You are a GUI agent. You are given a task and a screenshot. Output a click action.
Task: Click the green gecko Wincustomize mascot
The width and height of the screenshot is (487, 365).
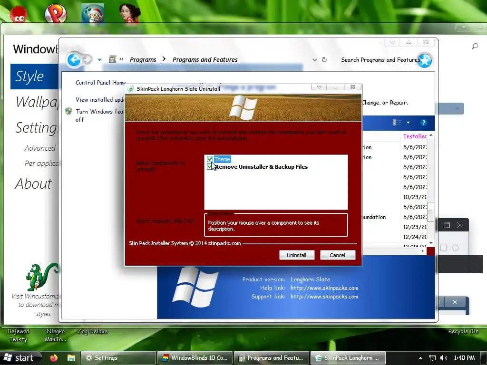point(42,277)
